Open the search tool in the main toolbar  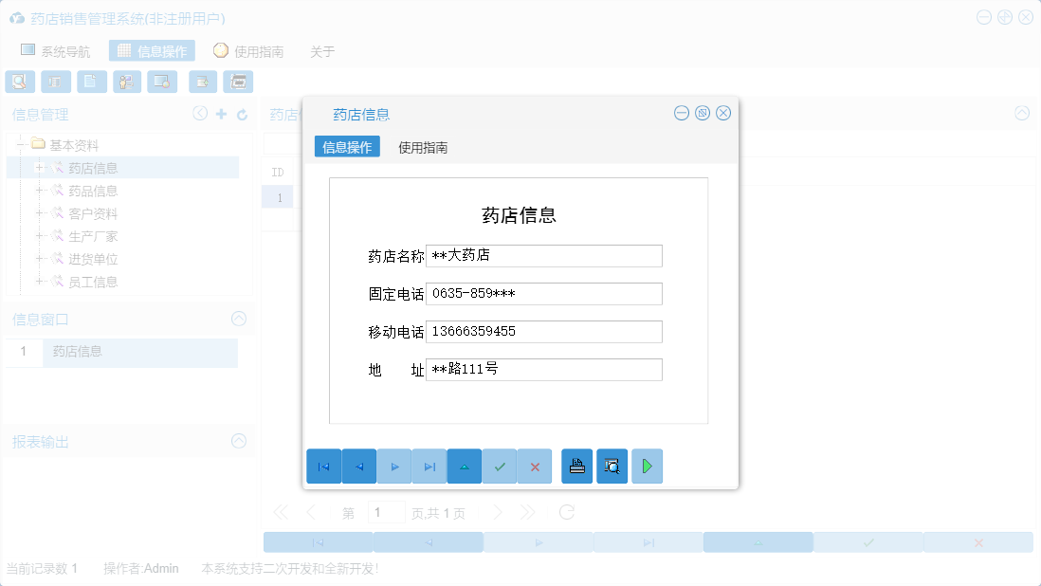tap(19, 82)
